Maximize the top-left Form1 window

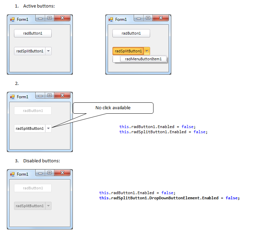pyautogui.click(x=50, y=18)
